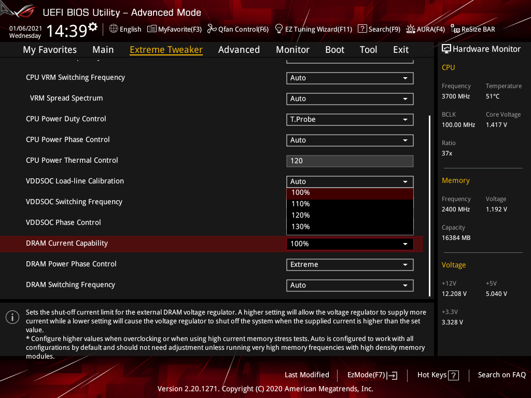The image size is (531, 398).
Task: Open AURA(F4) lighting icon
Action: point(411,29)
